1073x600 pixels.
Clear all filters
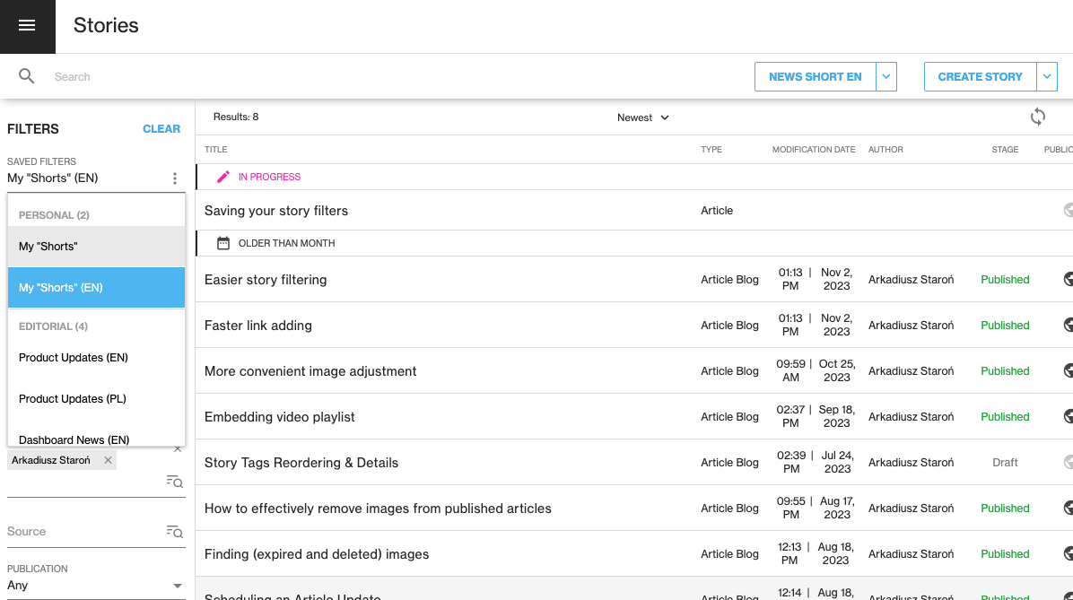point(161,129)
